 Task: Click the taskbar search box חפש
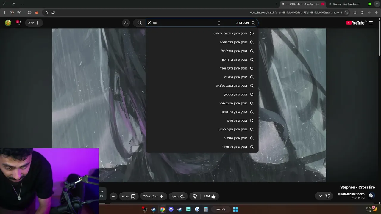(x=221, y=209)
